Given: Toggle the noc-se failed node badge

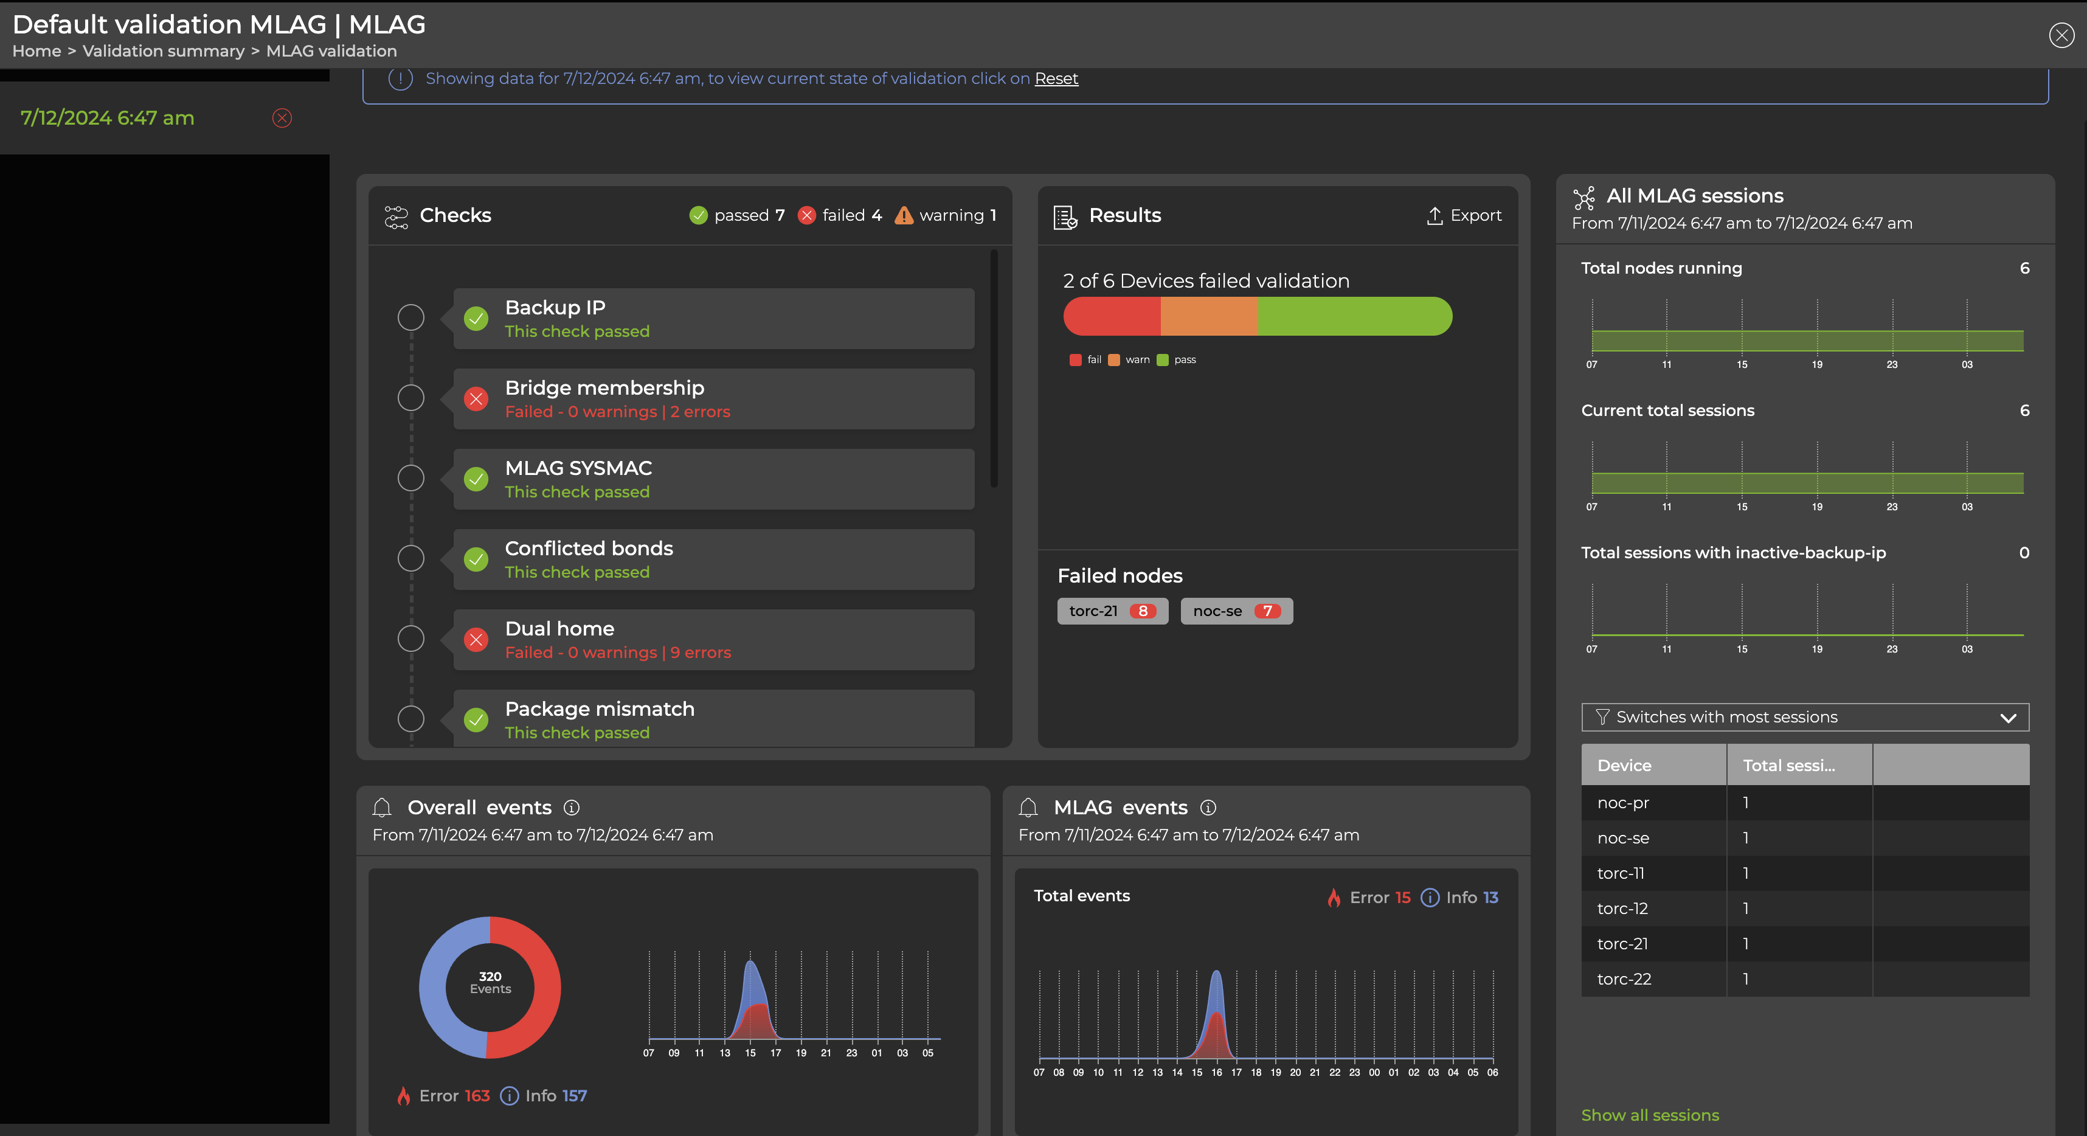Looking at the screenshot, I should (x=1236, y=610).
